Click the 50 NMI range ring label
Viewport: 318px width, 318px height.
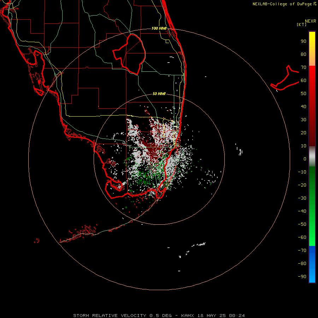click(x=159, y=94)
